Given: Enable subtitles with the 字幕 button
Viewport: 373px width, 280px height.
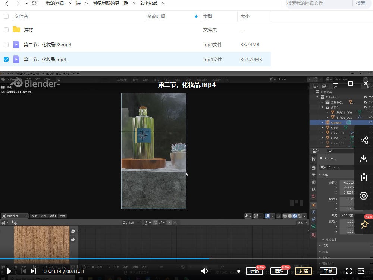Looking at the screenshot, I should pyautogui.click(x=328, y=271).
